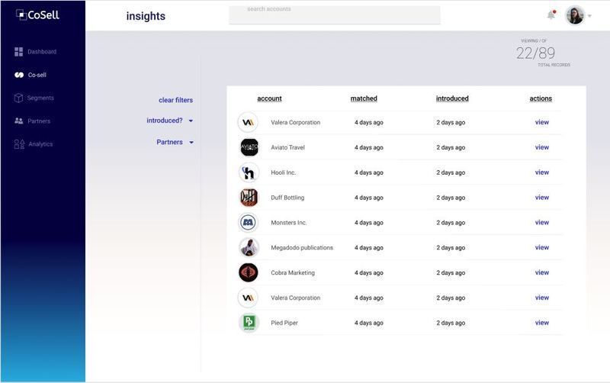Click the Partners people icon in sidebar
The width and height of the screenshot is (610, 383).
pyautogui.click(x=18, y=121)
